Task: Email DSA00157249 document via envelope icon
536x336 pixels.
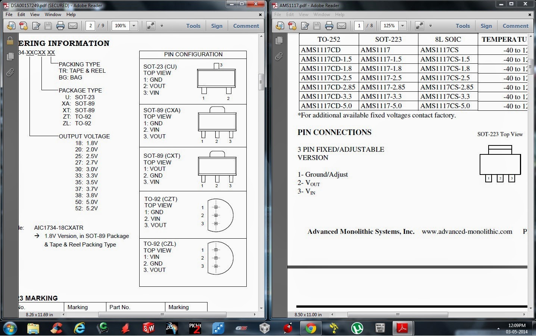Action: [x=73, y=26]
